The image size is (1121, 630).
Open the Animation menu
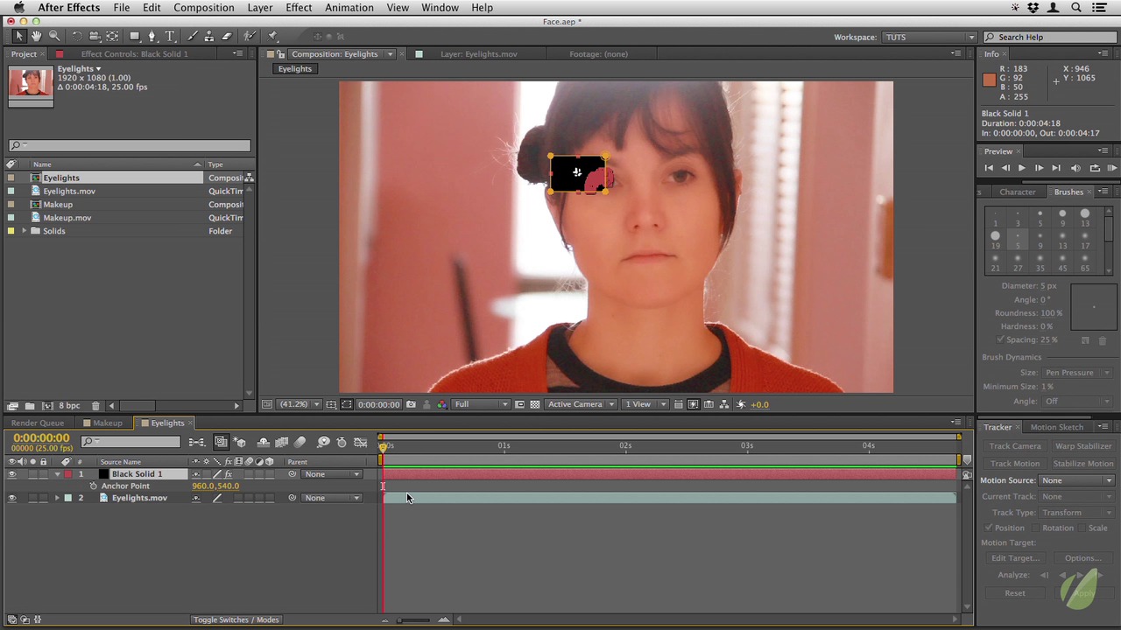[x=349, y=8]
